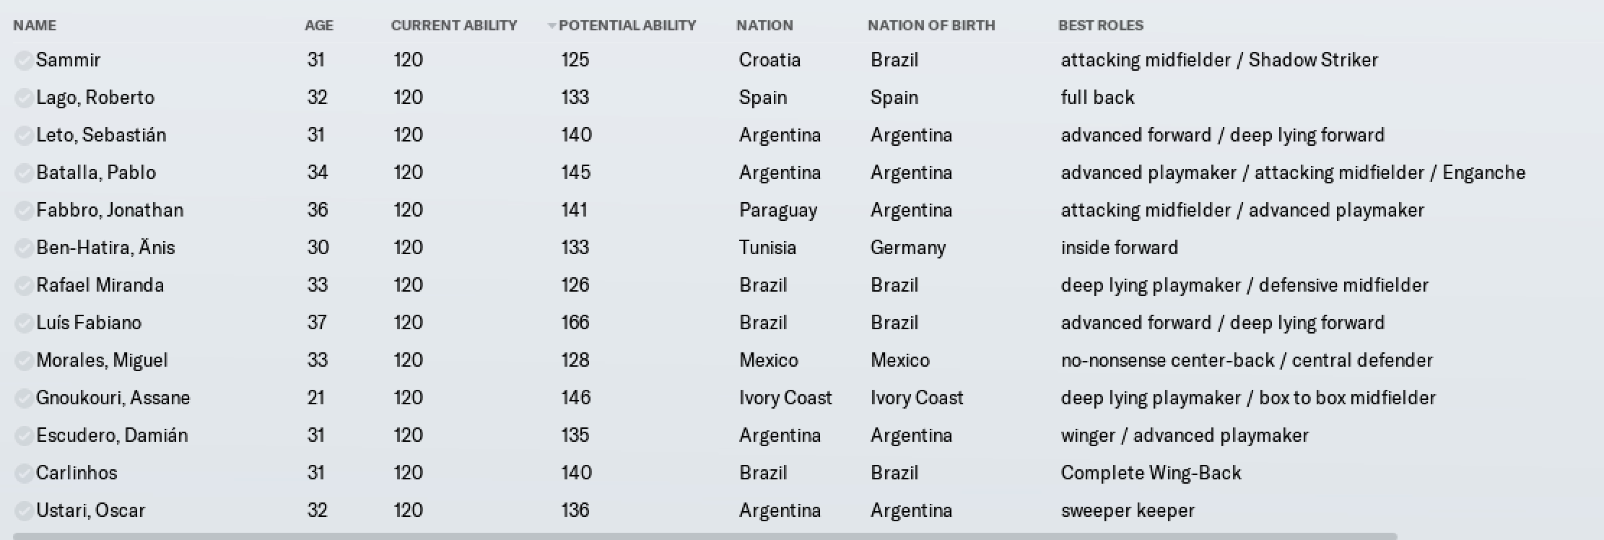
Task: Click the circle icon beside Gnoukouri, Assane
Action: click(24, 399)
